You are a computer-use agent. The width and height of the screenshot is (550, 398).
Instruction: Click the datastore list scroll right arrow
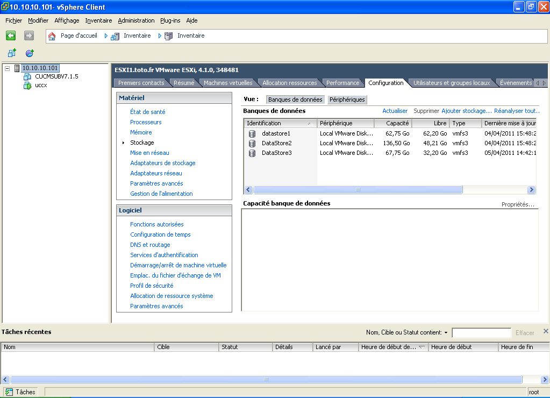[531, 190]
